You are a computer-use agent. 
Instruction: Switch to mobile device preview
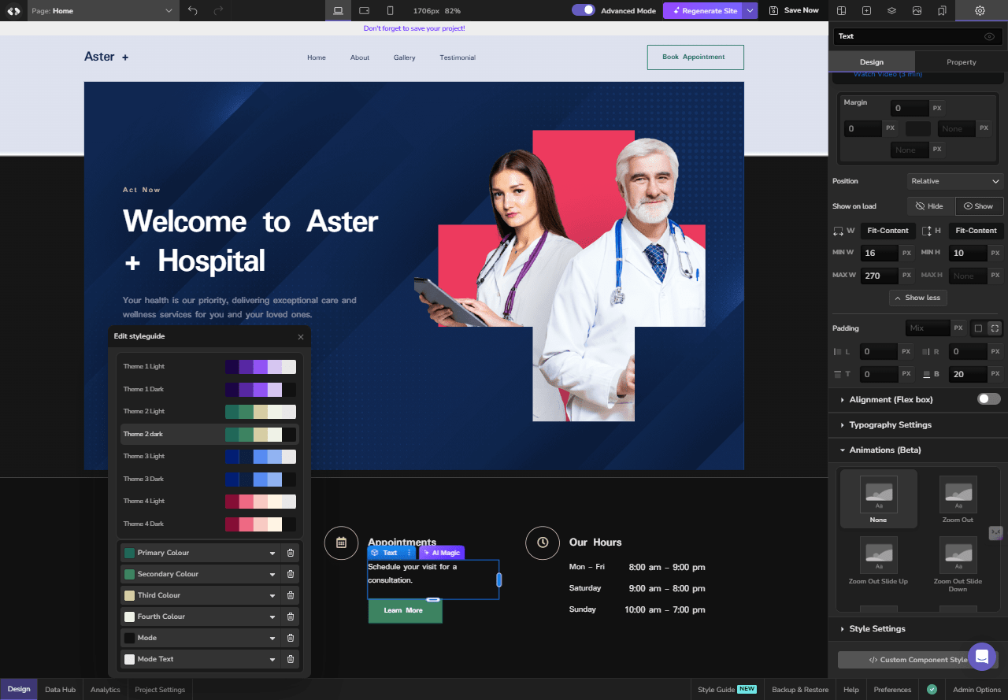pyautogui.click(x=391, y=10)
